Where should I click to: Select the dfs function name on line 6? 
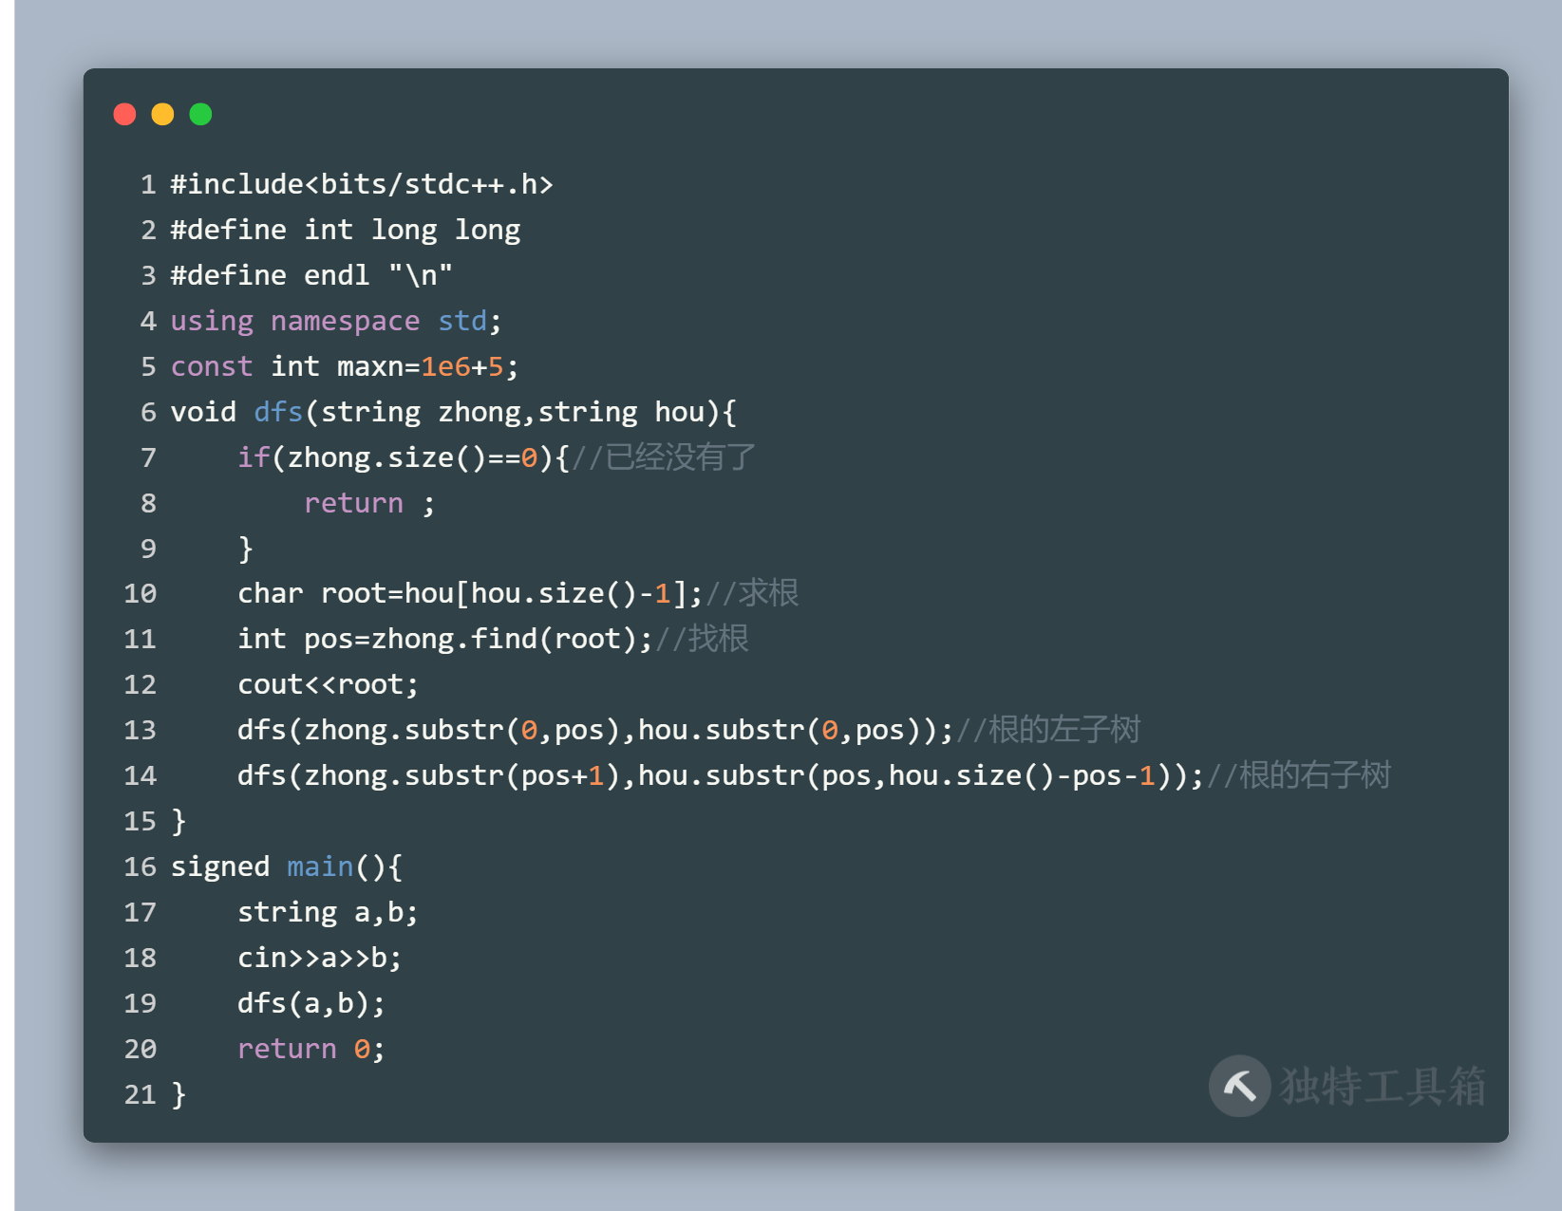tap(278, 412)
